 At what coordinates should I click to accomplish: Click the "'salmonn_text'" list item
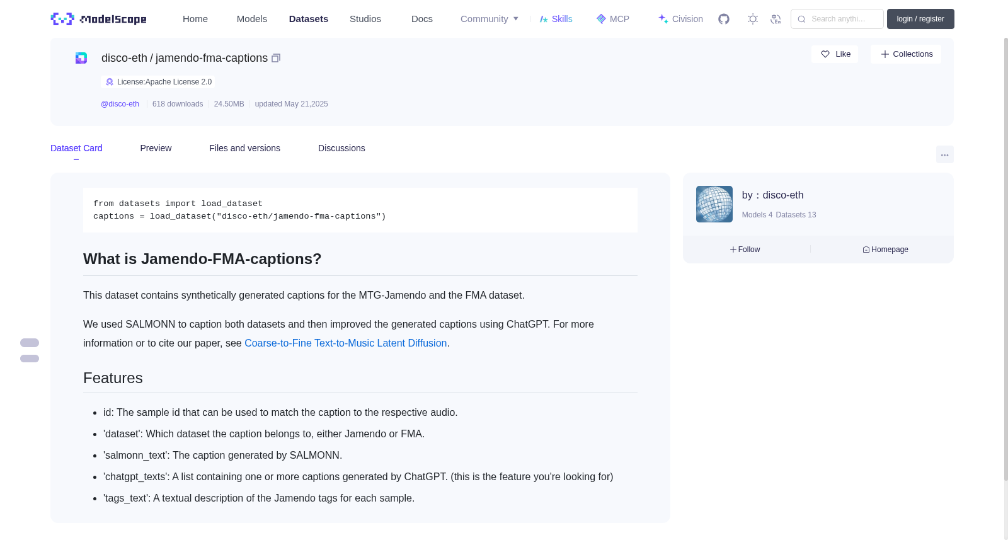coord(223,456)
